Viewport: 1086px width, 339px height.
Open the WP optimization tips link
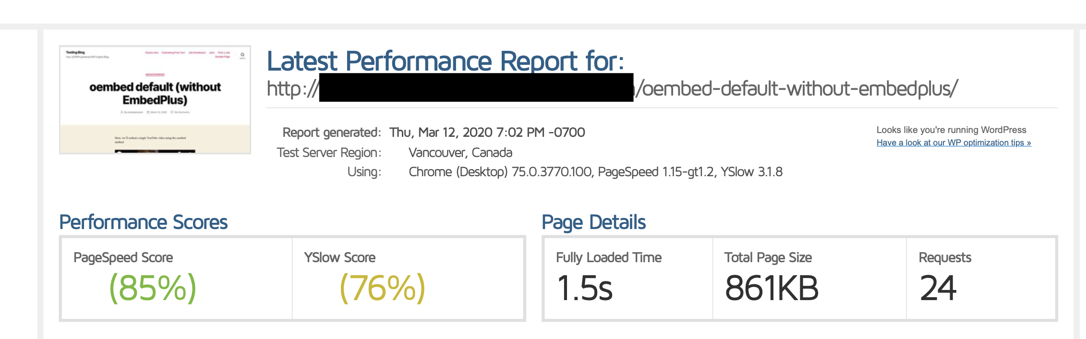pyautogui.click(x=953, y=143)
